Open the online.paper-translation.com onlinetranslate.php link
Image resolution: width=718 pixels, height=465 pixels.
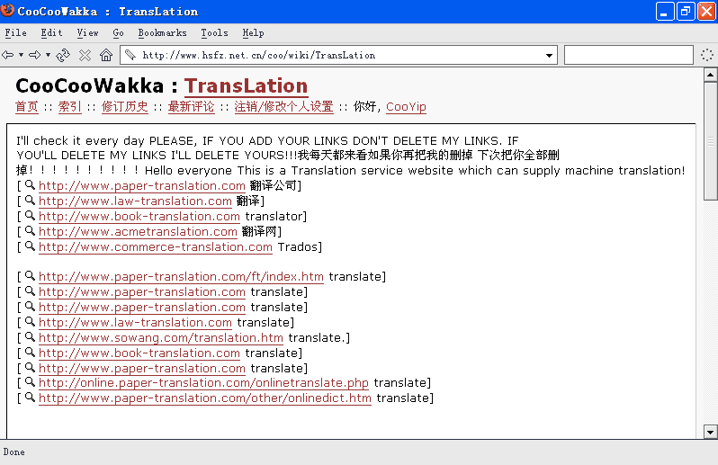[x=203, y=382]
